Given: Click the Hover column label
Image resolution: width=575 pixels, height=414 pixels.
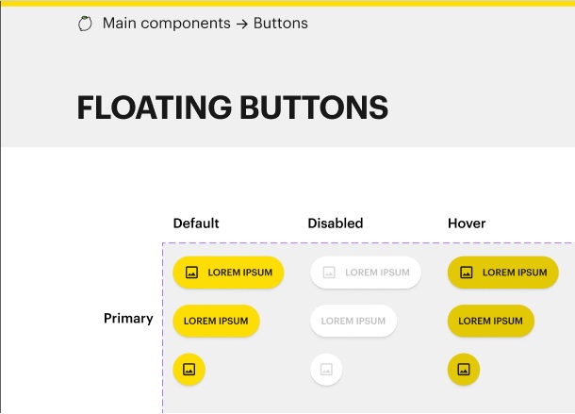Looking at the screenshot, I should pos(467,224).
